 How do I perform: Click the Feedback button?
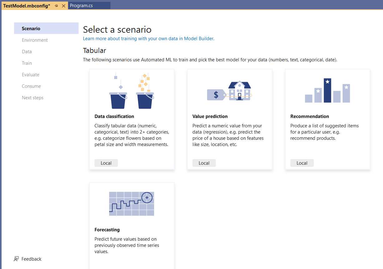(27, 259)
